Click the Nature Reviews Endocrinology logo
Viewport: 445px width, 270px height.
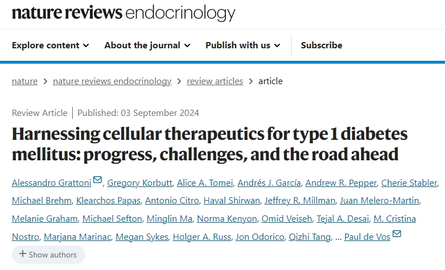tap(123, 14)
